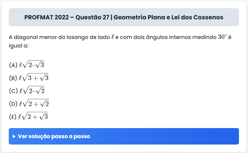Click the formula ℓ√(2−√2) in option C

pyautogui.click(x=32, y=90)
